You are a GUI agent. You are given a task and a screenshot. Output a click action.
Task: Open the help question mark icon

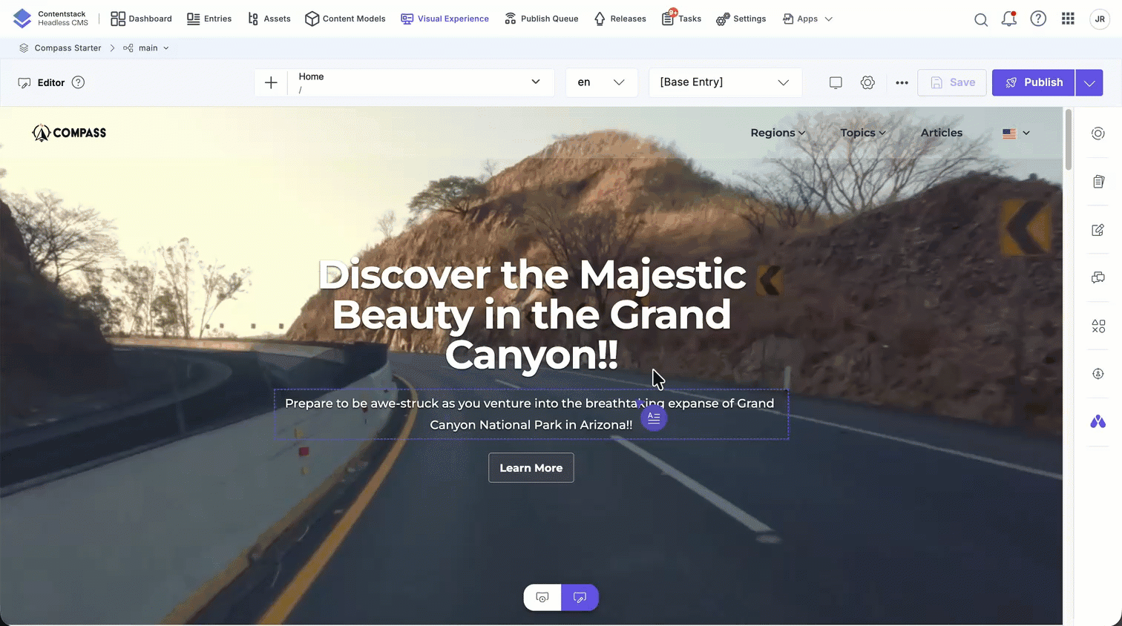click(1038, 19)
